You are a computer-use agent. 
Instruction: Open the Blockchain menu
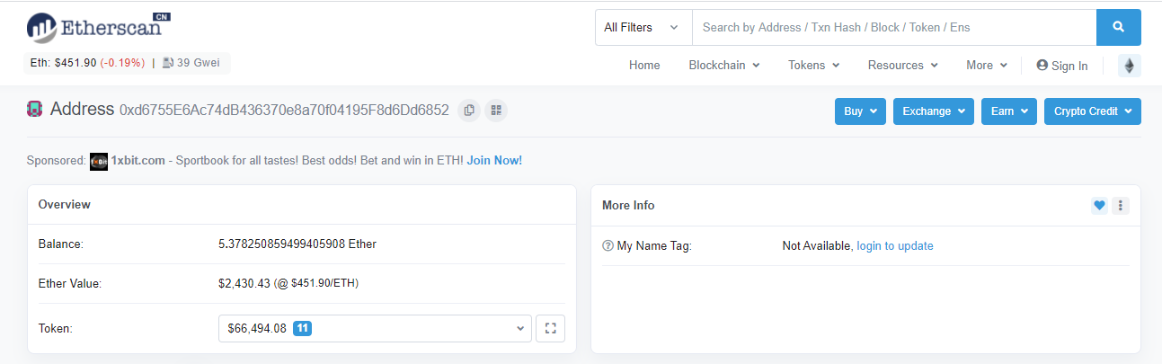click(x=723, y=66)
